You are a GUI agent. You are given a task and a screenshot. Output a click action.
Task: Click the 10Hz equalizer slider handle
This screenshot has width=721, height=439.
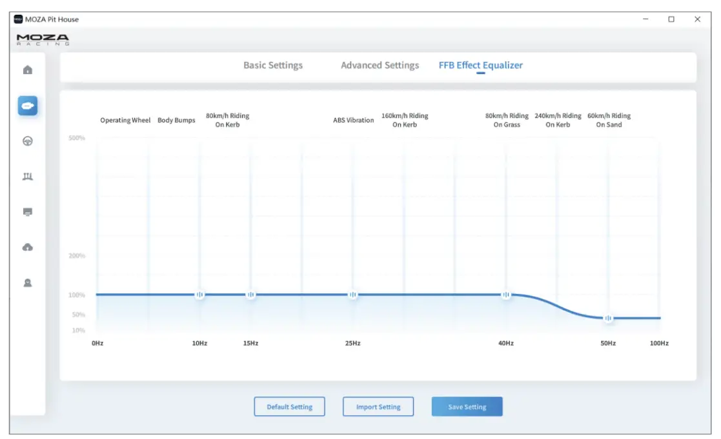(x=199, y=295)
